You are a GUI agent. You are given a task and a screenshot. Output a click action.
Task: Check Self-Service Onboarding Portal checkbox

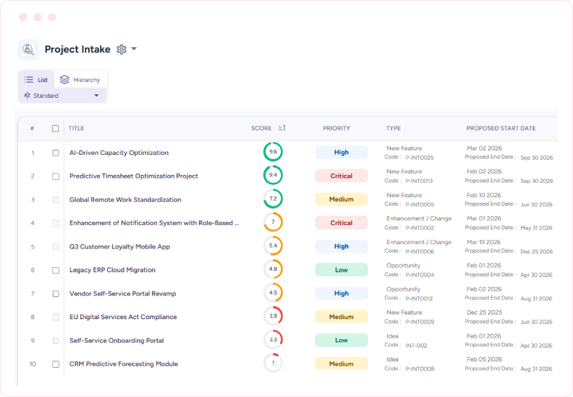coord(56,341)
